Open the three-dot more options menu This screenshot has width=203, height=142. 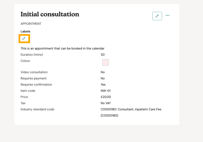click(168, 15)
